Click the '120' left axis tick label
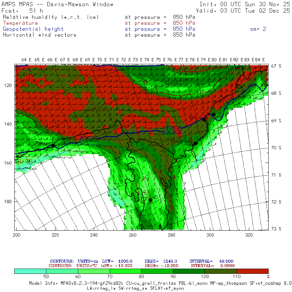The image size is (292, 292). (x=8, y=85)
